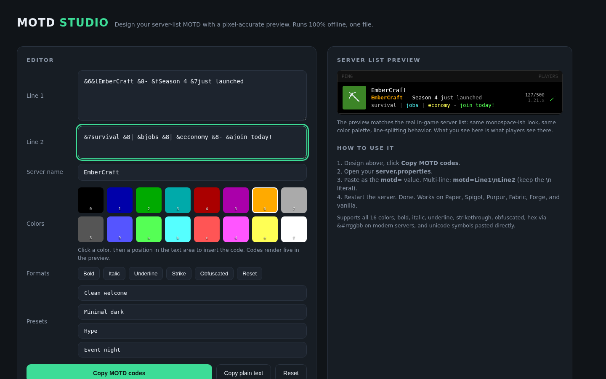Click the Server name input field
606x379 pixels.
click(x=192, y=172)
